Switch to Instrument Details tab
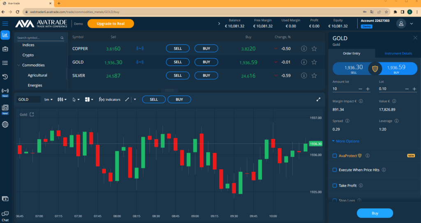Viewport: 421px width, 223px height. 398,53
